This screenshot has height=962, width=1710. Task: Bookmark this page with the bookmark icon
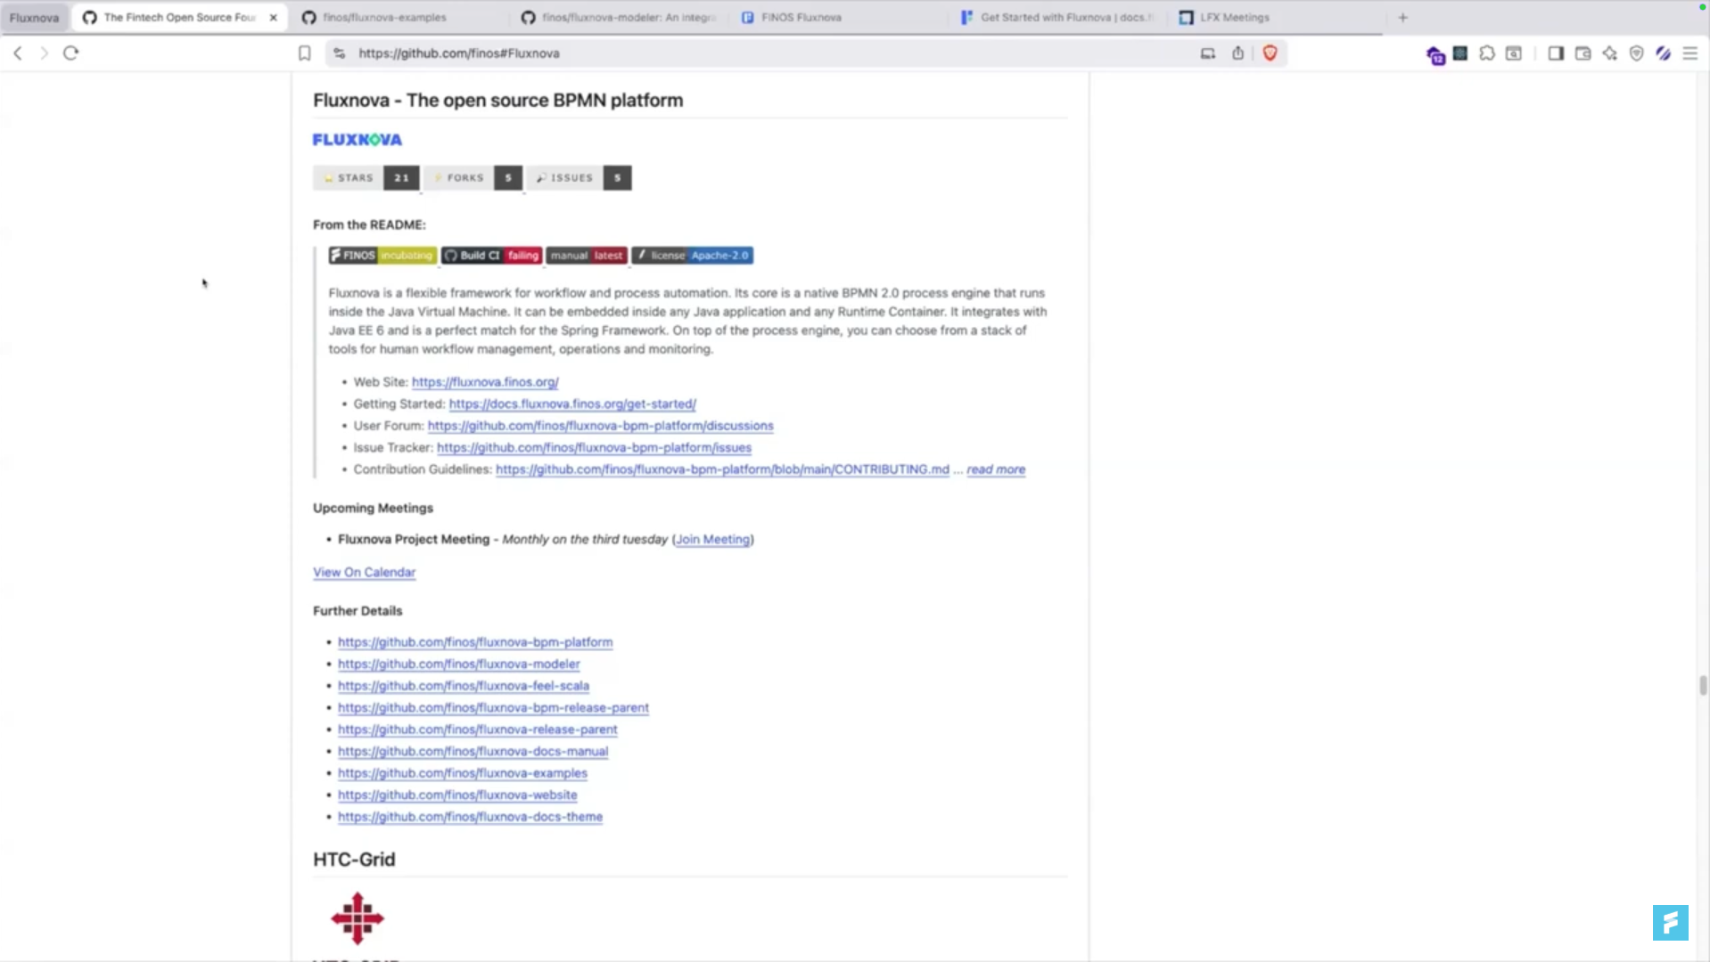coord(304,53)
